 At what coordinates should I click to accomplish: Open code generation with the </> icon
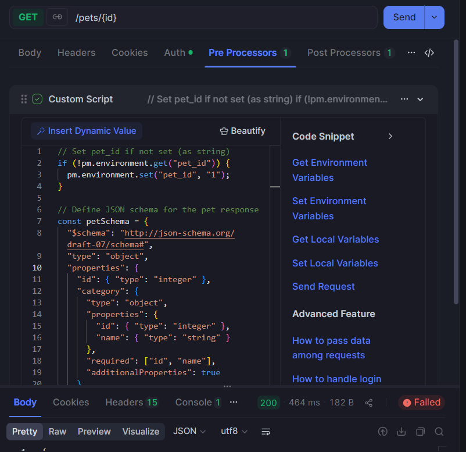click(430, 52)
